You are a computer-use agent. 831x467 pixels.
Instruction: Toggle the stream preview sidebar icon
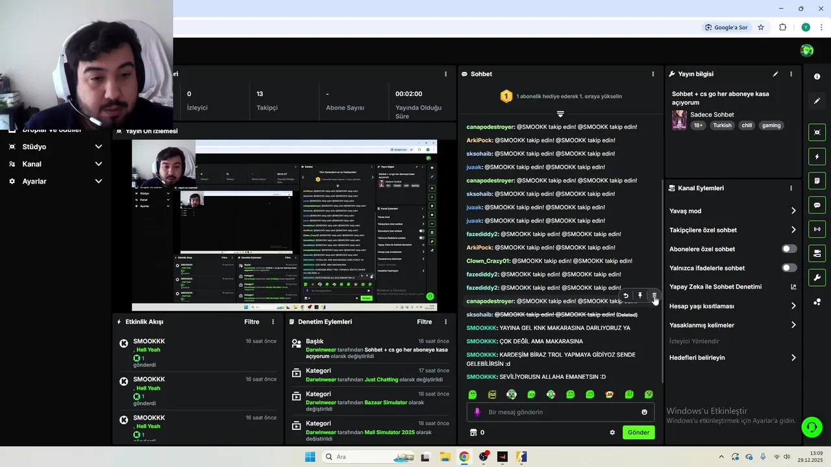click(817, 132)
